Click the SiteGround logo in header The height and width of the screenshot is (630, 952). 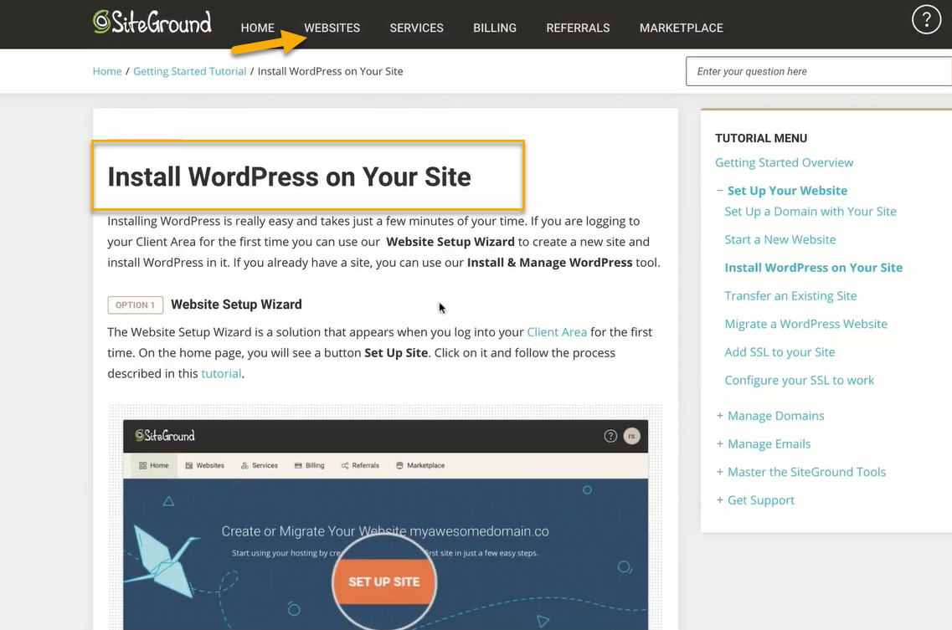(152, 22)
